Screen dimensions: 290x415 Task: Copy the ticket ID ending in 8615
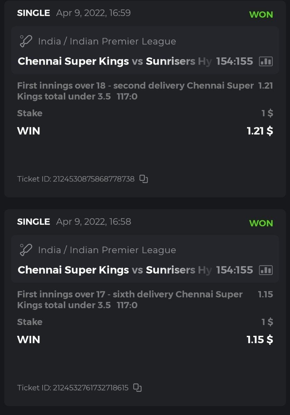tap(138, 388)
